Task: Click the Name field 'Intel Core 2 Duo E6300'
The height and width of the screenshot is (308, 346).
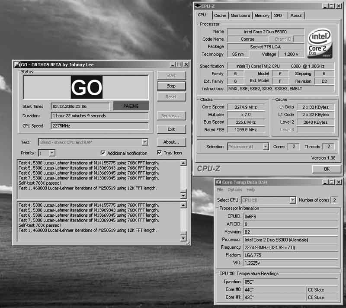Action: [266, 32]
